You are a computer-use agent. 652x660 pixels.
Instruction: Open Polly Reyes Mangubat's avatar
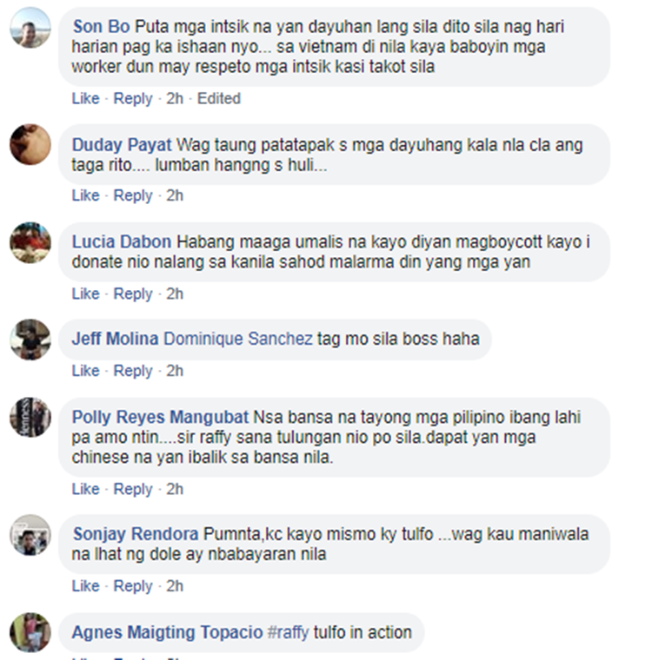30,418
